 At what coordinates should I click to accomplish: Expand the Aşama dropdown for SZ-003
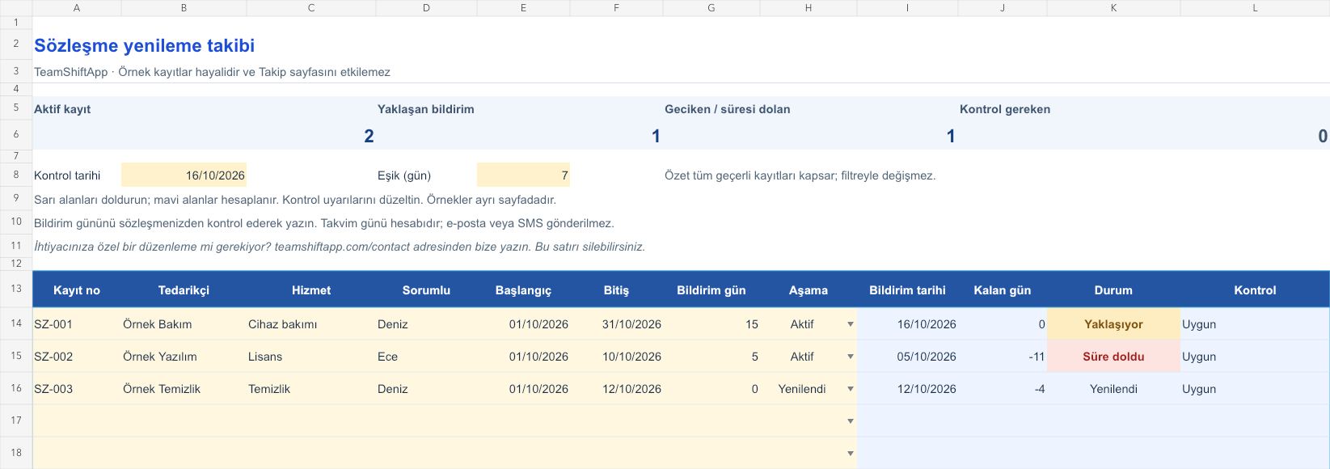[x=850, y=389]
